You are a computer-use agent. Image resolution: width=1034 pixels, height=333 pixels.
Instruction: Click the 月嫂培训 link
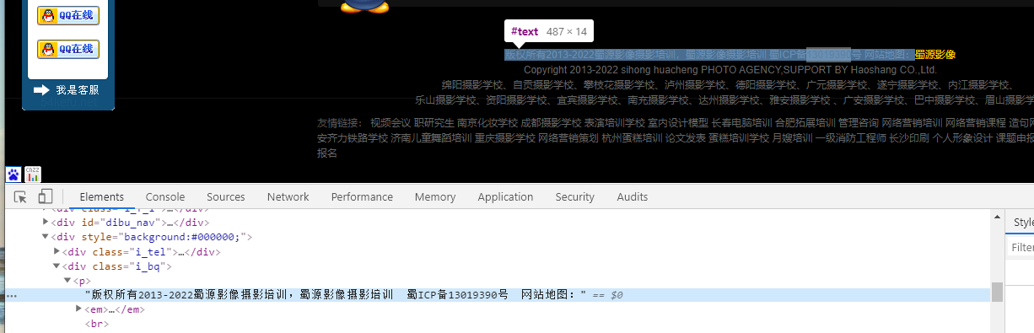coord(793,138)
